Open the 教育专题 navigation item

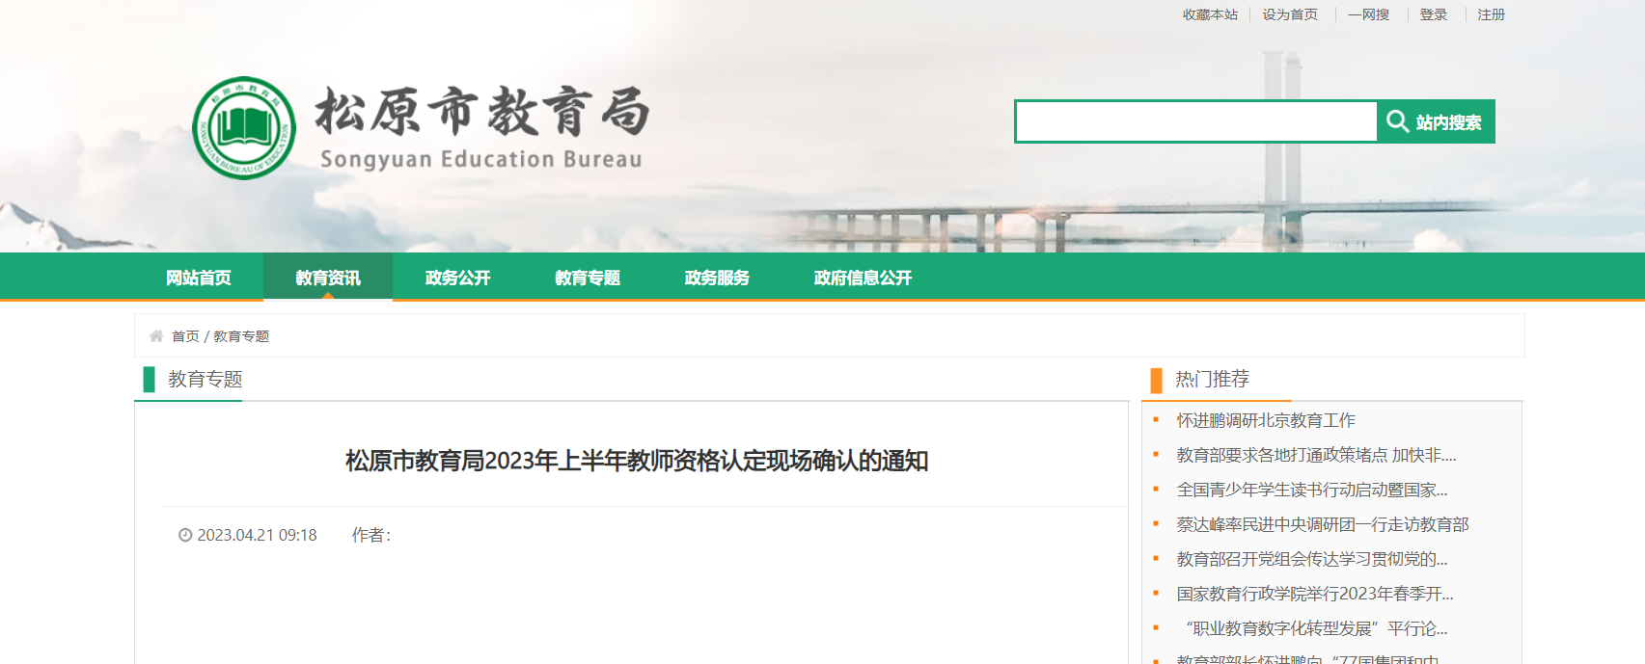coord(587,278)
